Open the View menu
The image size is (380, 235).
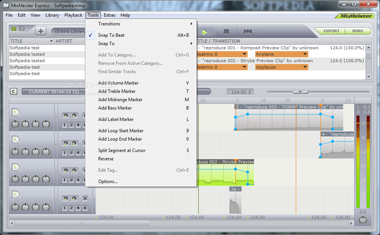[x=35, y=15]
